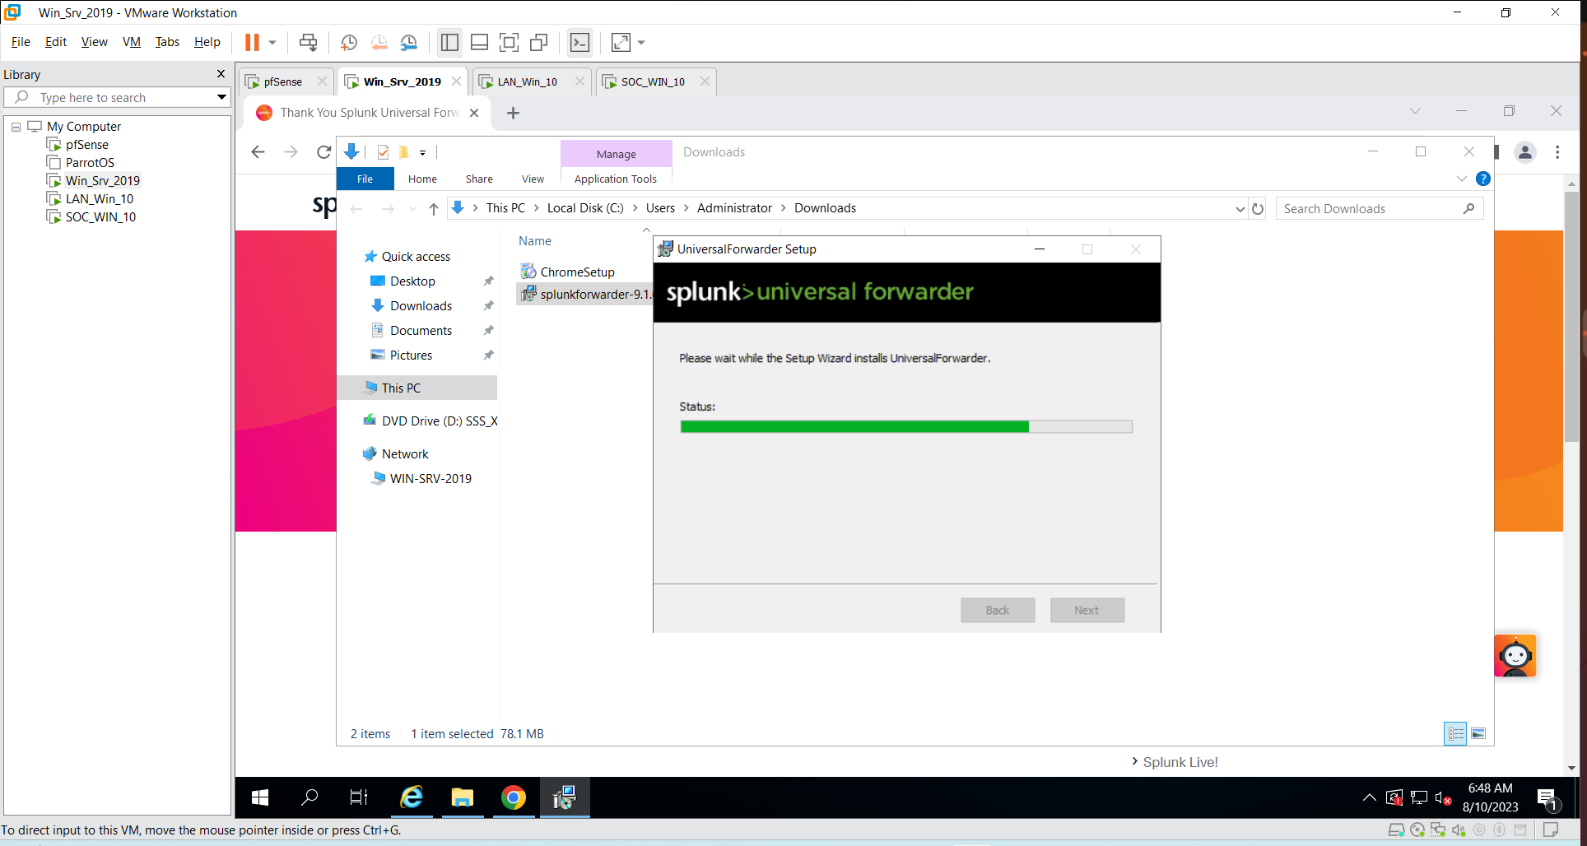The height and width of the screenshot is (846, 1587).
Task: Click the stretch guest display icon
Action: [621, 42]
